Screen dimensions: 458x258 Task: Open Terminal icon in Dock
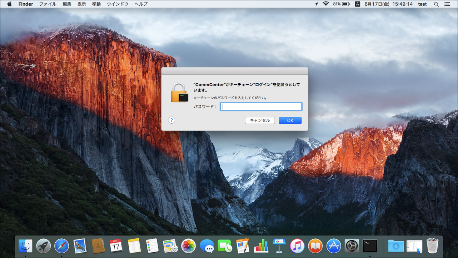370,246
